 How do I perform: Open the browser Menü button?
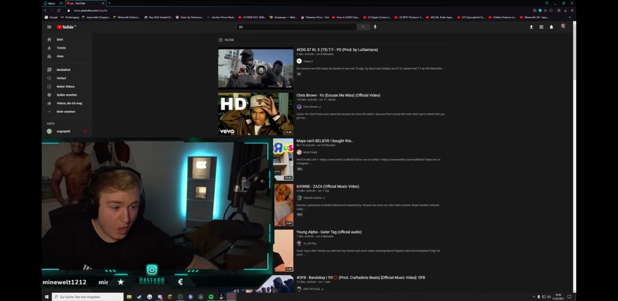pos(50,3)
